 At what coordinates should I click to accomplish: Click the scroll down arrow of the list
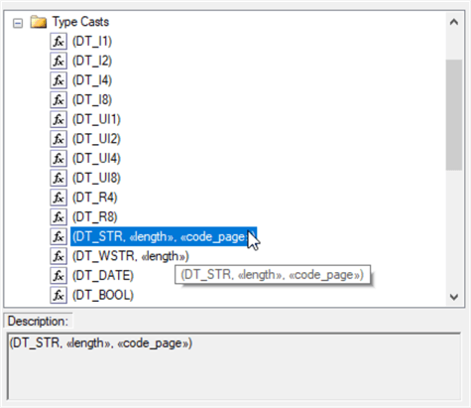click(x=454, y=297)
